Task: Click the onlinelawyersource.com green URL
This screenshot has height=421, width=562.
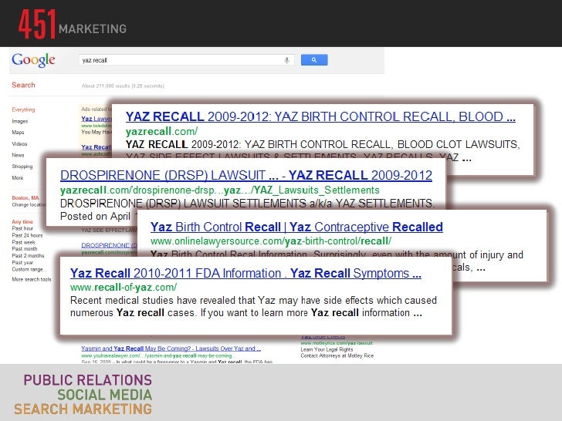Action: [x=271, y=241]
